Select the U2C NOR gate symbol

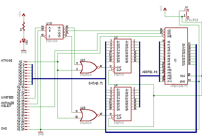tap(90, 67)
